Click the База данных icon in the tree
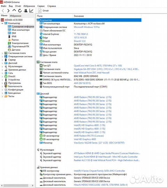This screenshot has width=167, height=188. pyautogui.click(x=6, y=93)
